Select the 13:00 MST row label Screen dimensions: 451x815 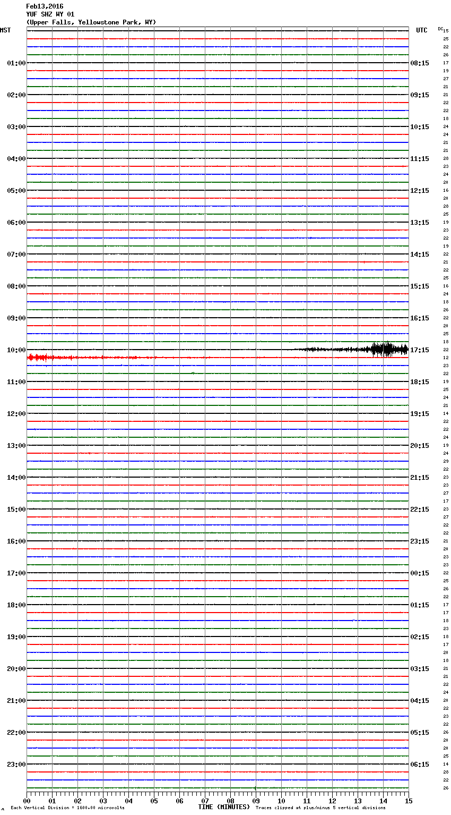(16, 446)
